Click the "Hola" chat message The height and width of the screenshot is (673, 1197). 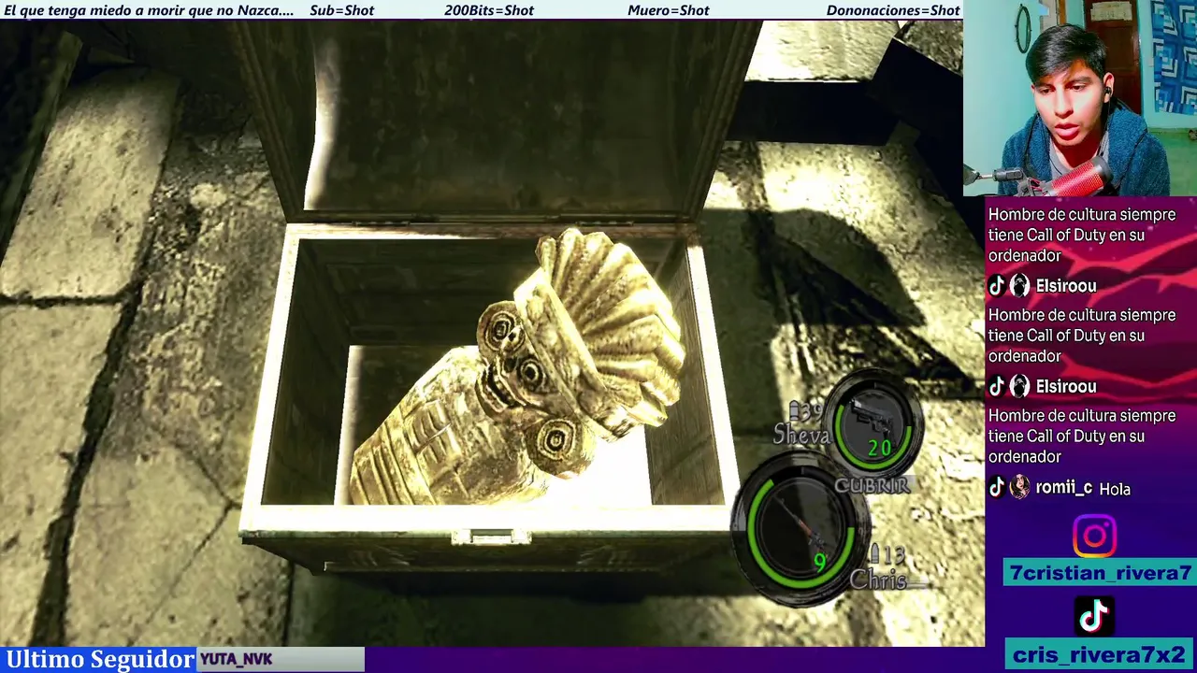point(1115,489)
